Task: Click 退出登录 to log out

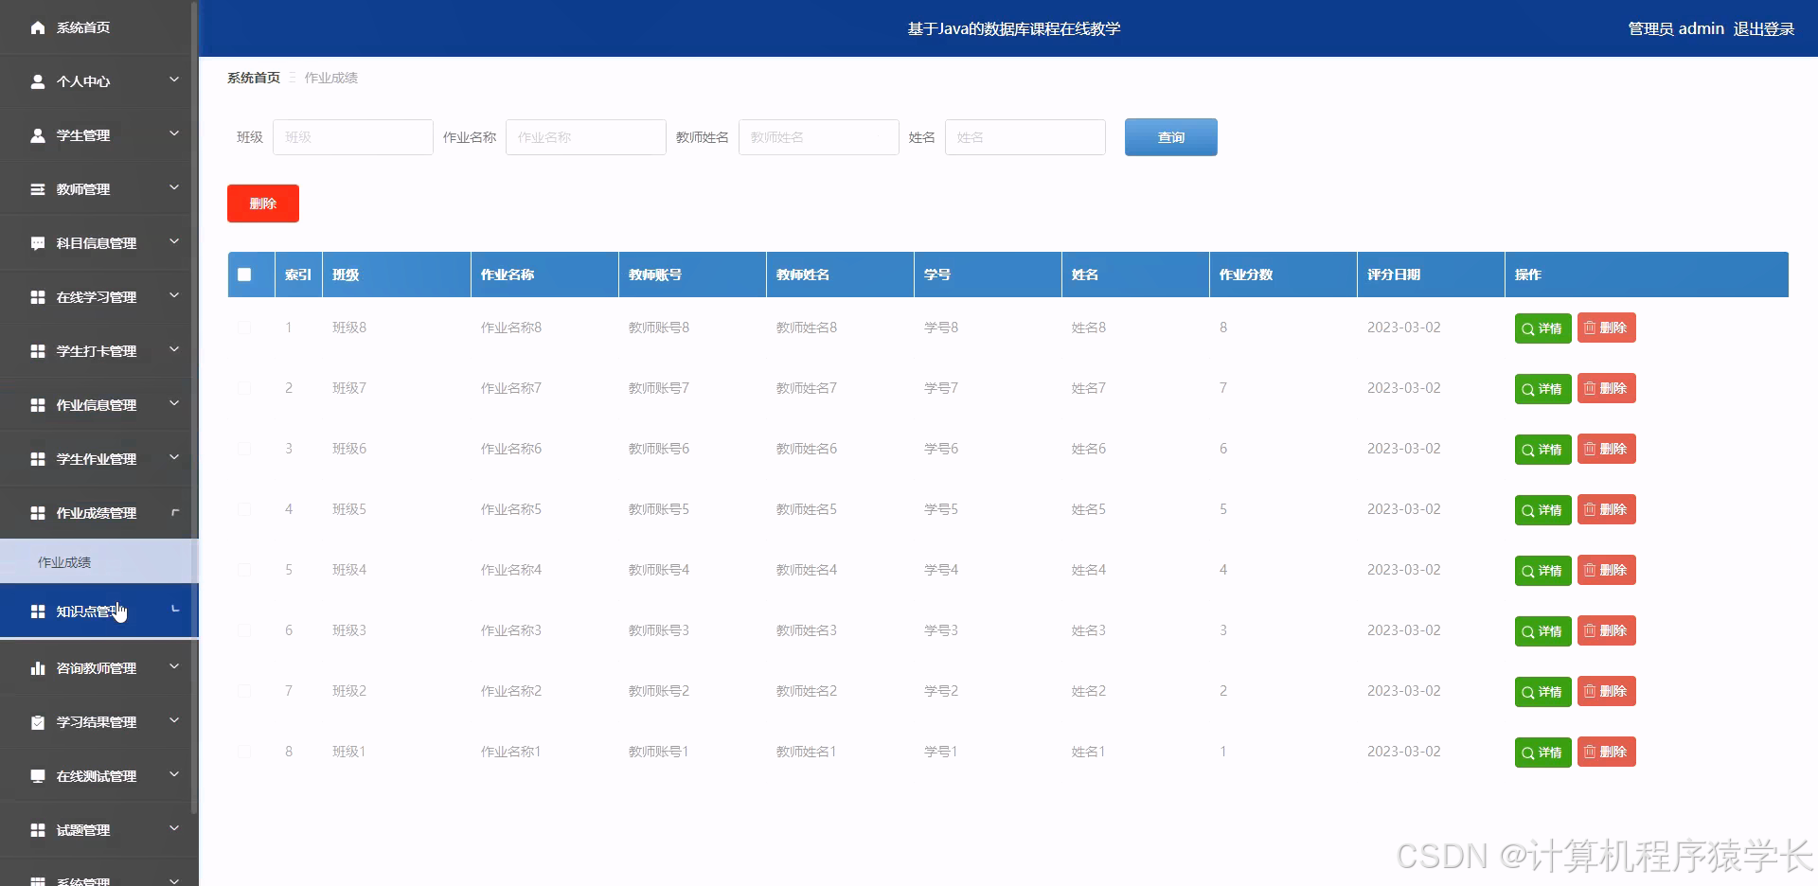Action: click(x=1764, y=29)
